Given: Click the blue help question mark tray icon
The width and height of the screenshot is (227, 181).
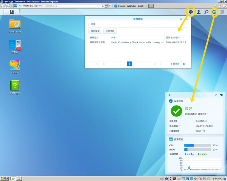Looking at the screenshot, I should click(166, 179).
